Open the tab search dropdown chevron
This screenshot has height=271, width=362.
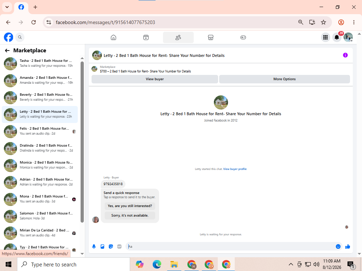[7, 7]
